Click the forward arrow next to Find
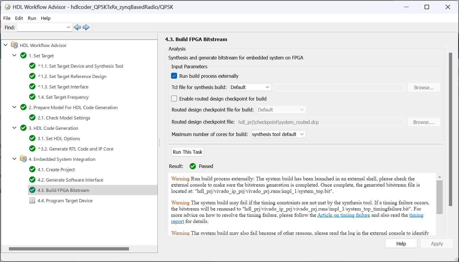Viewport: 459px width, 262px height. click(x=86, y=28)
